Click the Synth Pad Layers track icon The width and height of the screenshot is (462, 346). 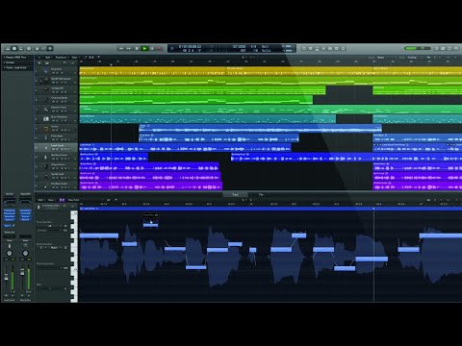click(x=46, y=80)
